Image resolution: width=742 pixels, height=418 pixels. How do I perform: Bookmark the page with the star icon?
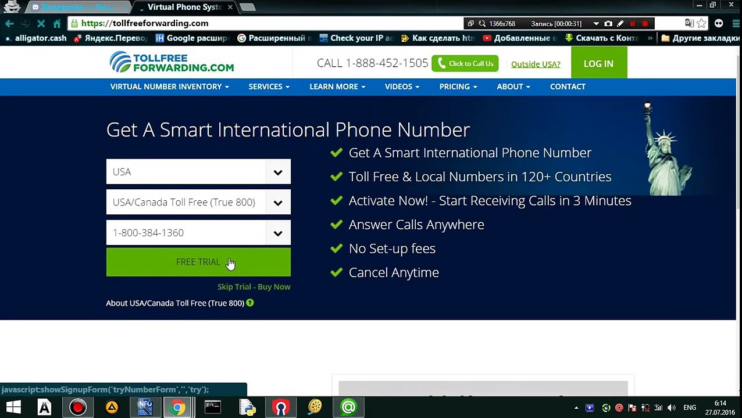[x=702, y=23]
